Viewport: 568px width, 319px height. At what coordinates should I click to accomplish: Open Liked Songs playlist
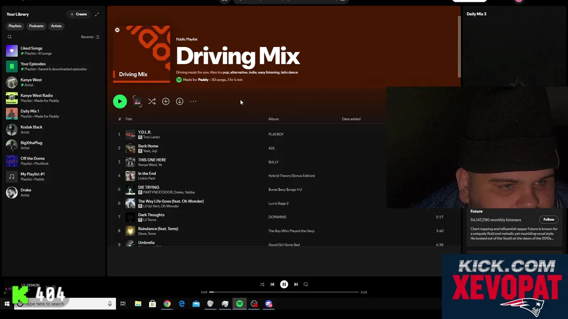tap(53, 51)
